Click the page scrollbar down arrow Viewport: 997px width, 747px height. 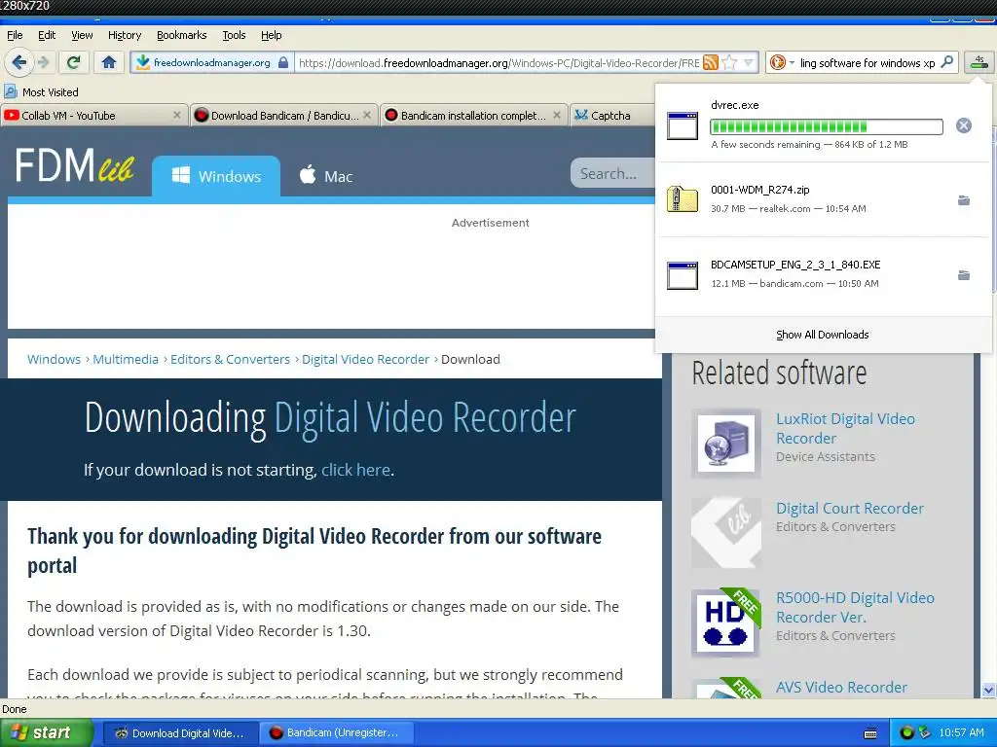click(x=988, y=690)
